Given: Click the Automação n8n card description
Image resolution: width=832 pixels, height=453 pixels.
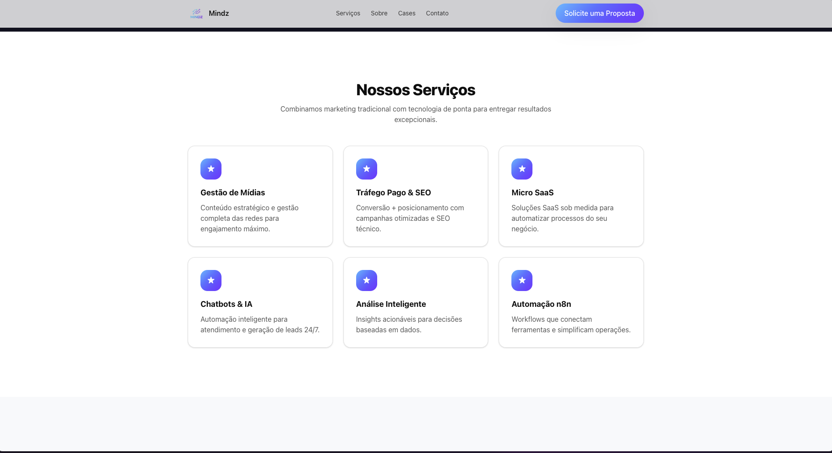Looking at the screenshot, I should point(571,324).
